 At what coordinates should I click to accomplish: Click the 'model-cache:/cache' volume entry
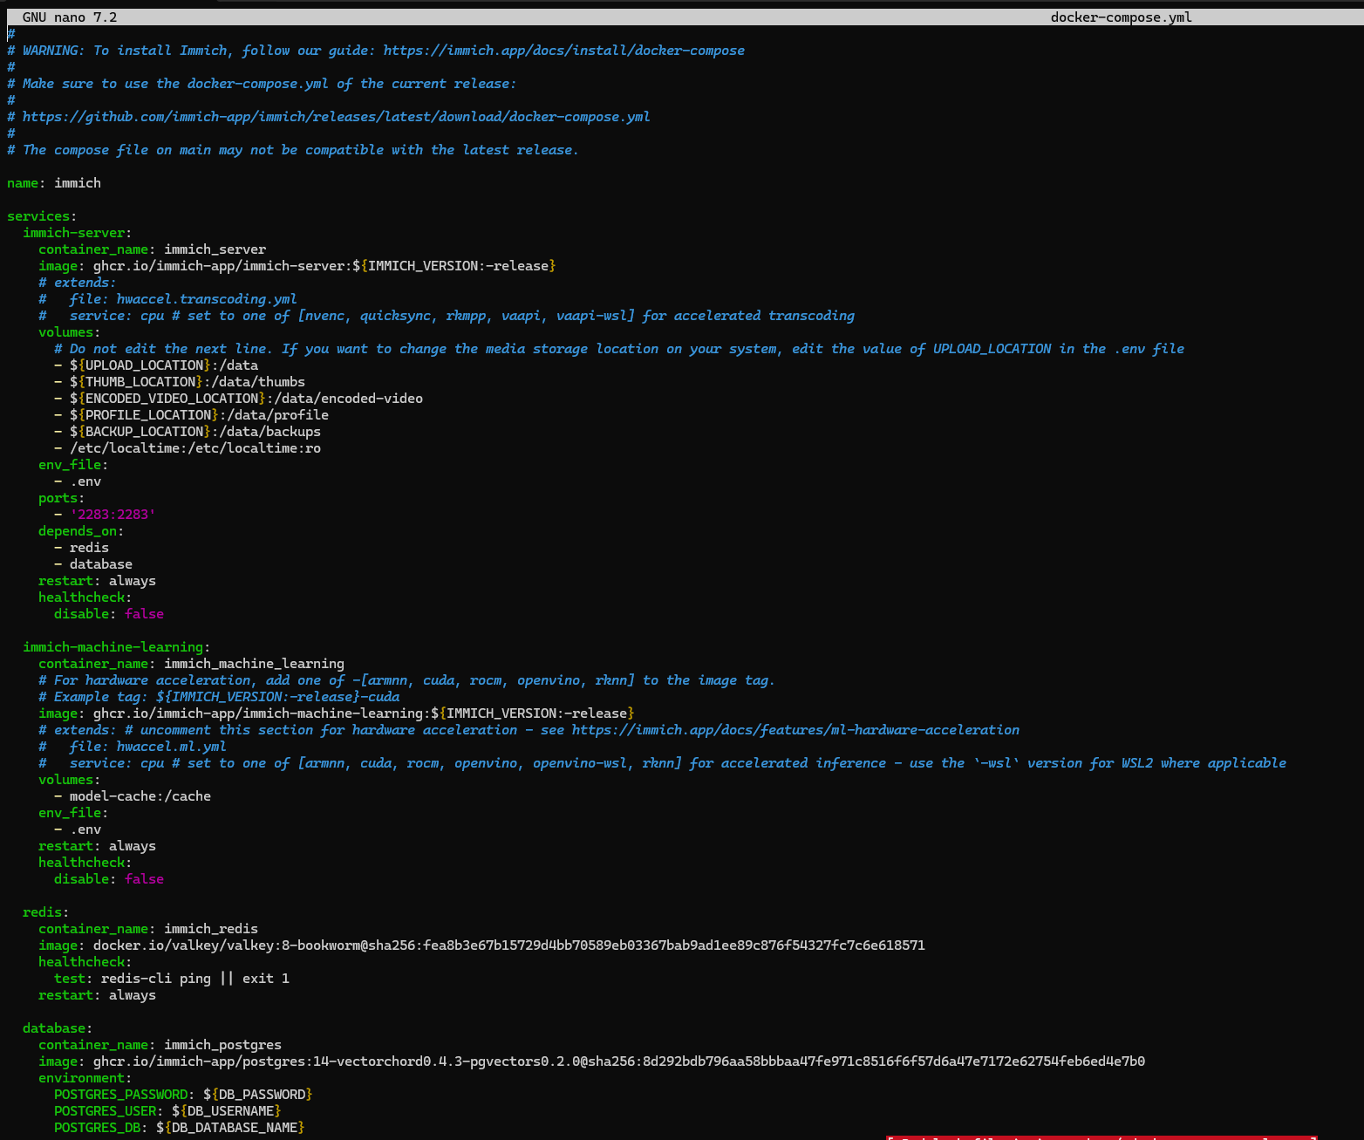[133, 796]
